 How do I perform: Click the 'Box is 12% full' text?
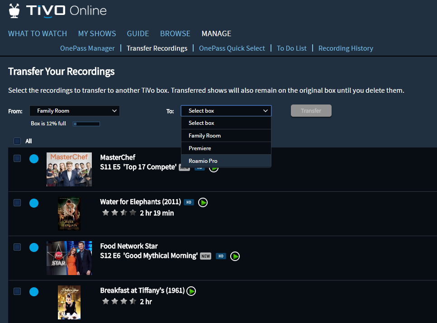pos(48,123)
